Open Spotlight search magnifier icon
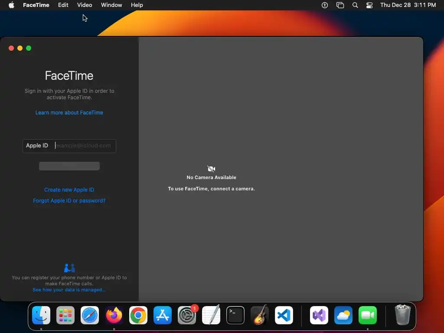 pos(355,5)
